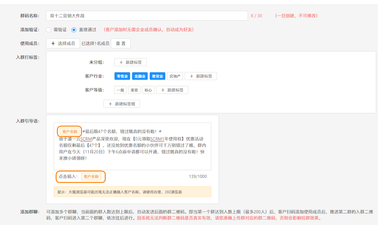378x225 pixels.
Task: Click the plus icon on 新建标签组
Action: coord(110,104)
